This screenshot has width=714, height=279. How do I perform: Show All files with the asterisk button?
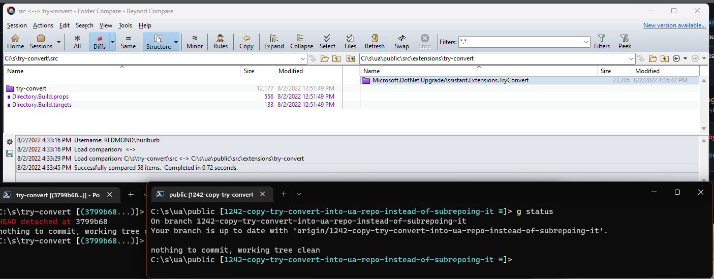coord(77,42)
